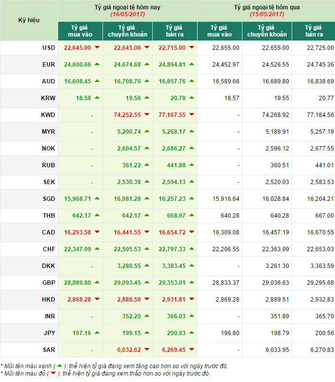Click green up arrow beside SEK 2,530.38

(147, 182)
